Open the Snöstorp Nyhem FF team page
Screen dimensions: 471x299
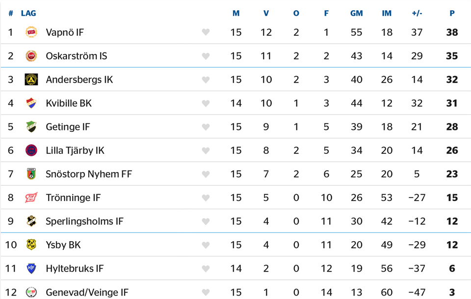89,174
